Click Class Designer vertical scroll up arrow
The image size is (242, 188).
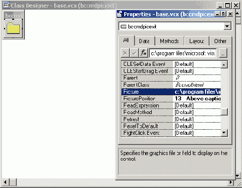238,14
